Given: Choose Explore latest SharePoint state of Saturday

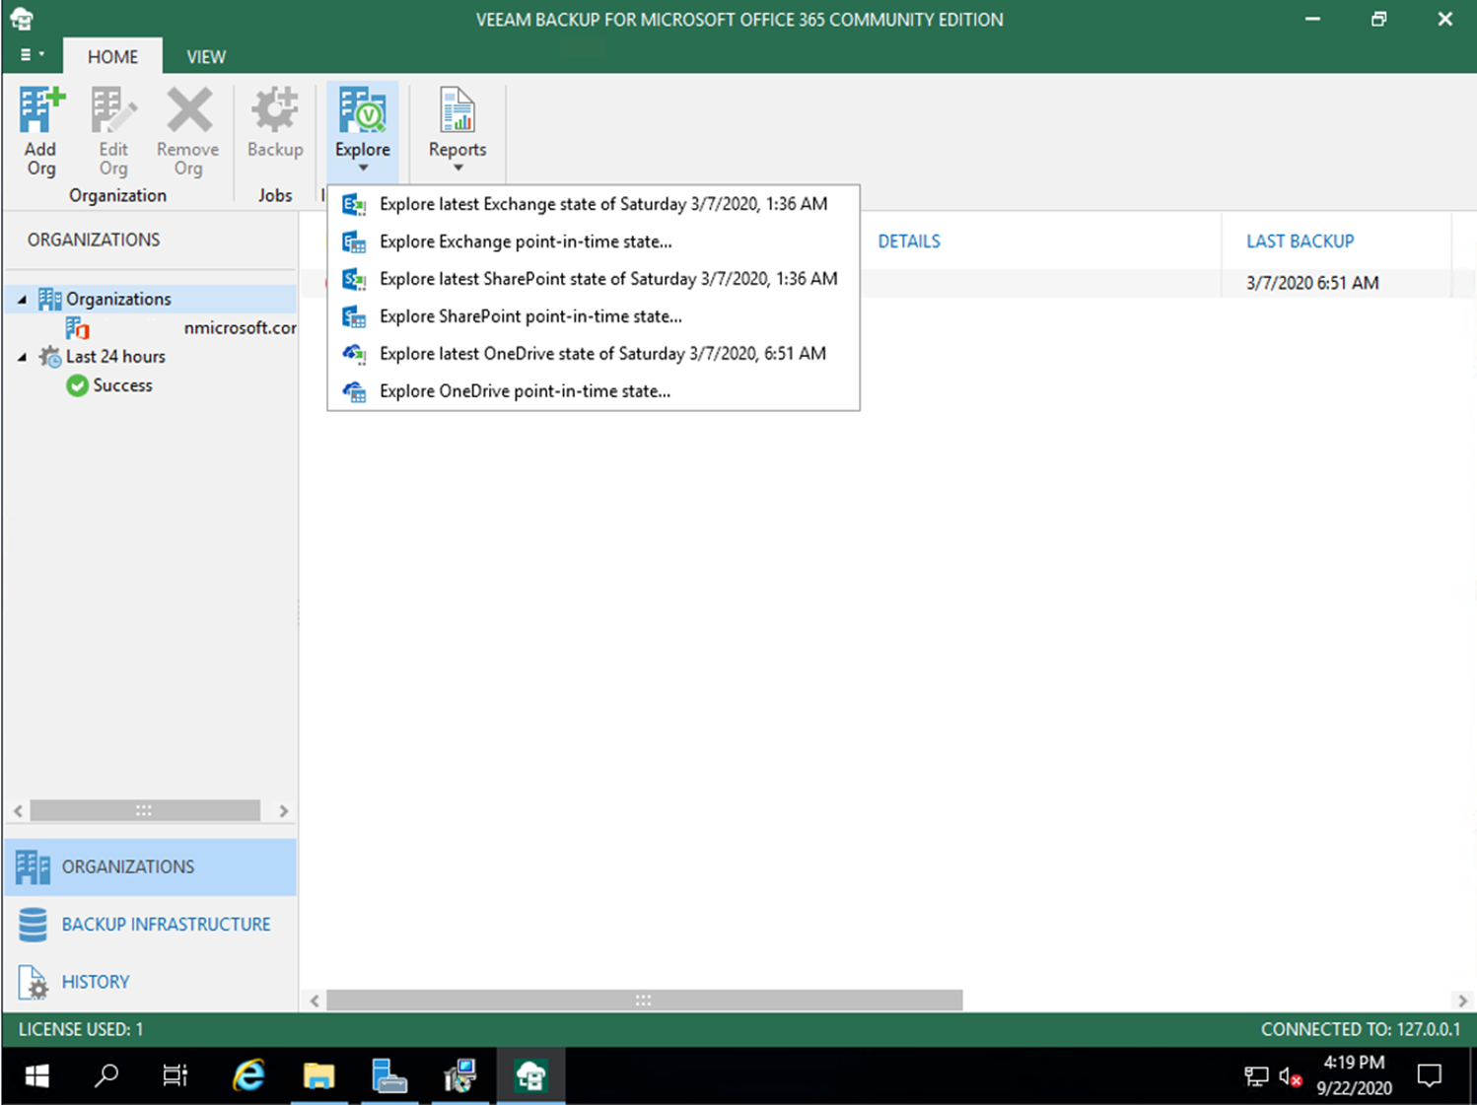Looking at the screenshot, I should point(594,279).
